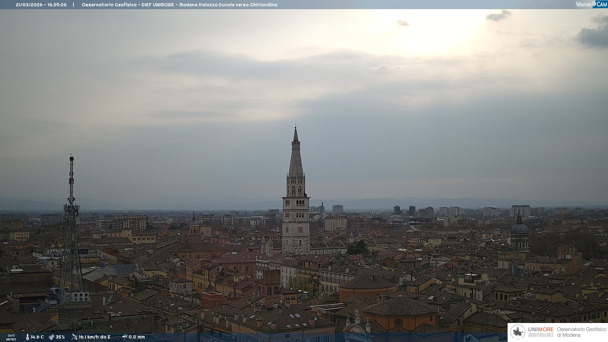Image resolution: width=608 pixels, height=342 pixels.
Task: Click the humidity water droplets icon
Action: 51,337
